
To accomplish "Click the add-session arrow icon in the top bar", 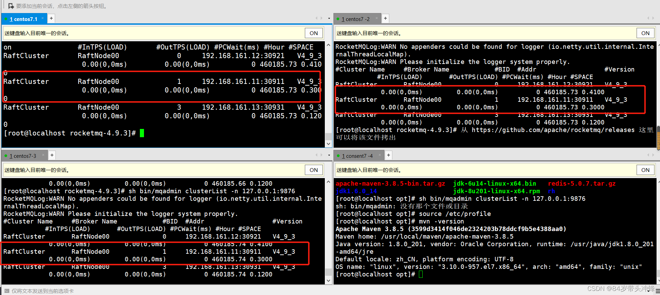I will [x=11, y=6].
